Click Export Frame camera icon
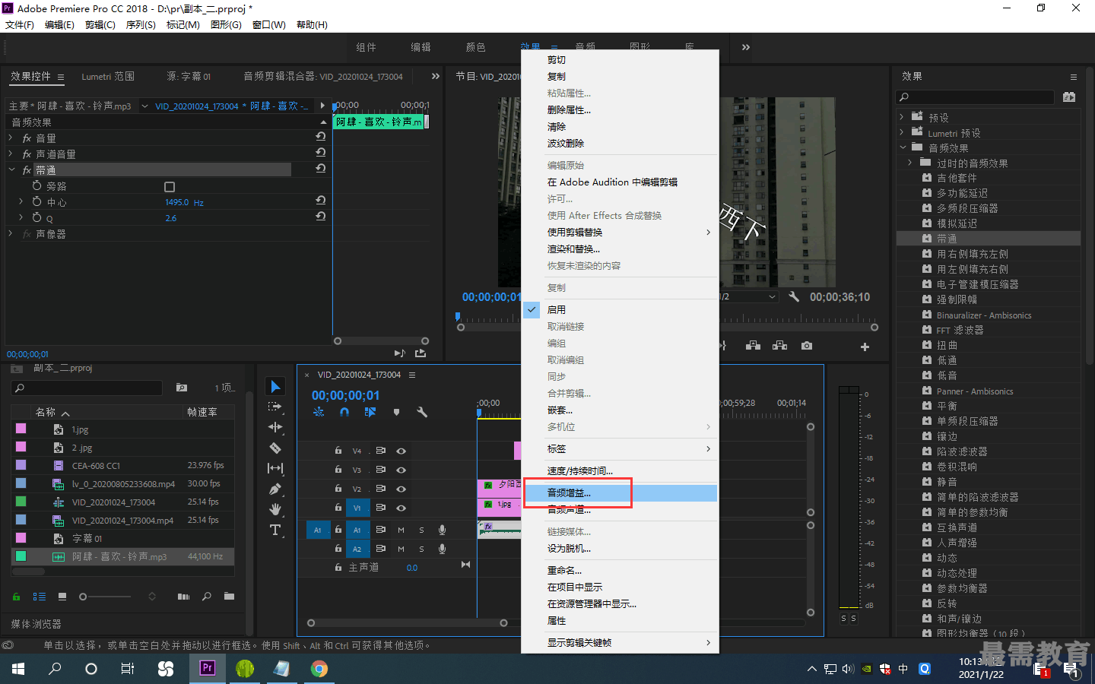The width and height of the screenshot is (1095, 684). point(807,346)
